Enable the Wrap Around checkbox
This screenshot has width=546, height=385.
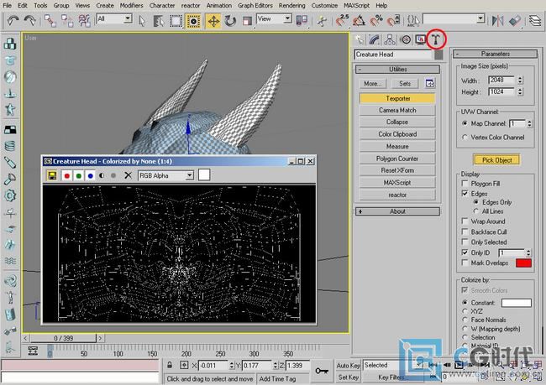click(x=465, y=221)
